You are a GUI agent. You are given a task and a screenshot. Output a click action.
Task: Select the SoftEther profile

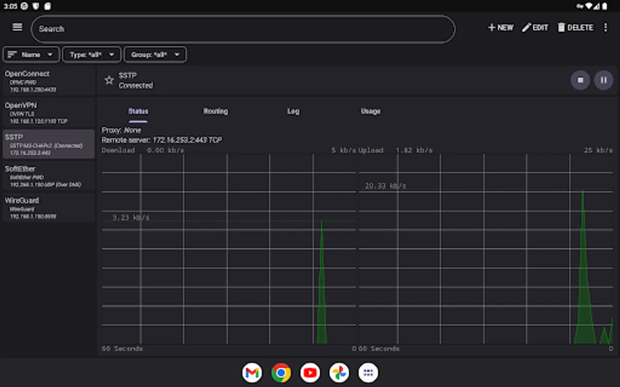48,176
